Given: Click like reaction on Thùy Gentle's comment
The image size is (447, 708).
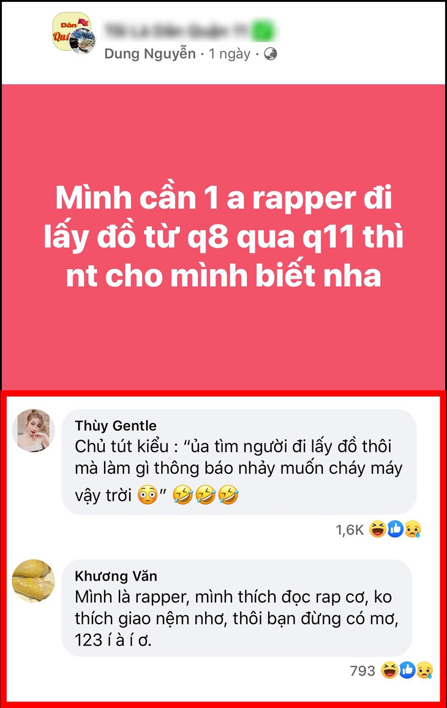Looking at the screenshot, I should (395, 529).
